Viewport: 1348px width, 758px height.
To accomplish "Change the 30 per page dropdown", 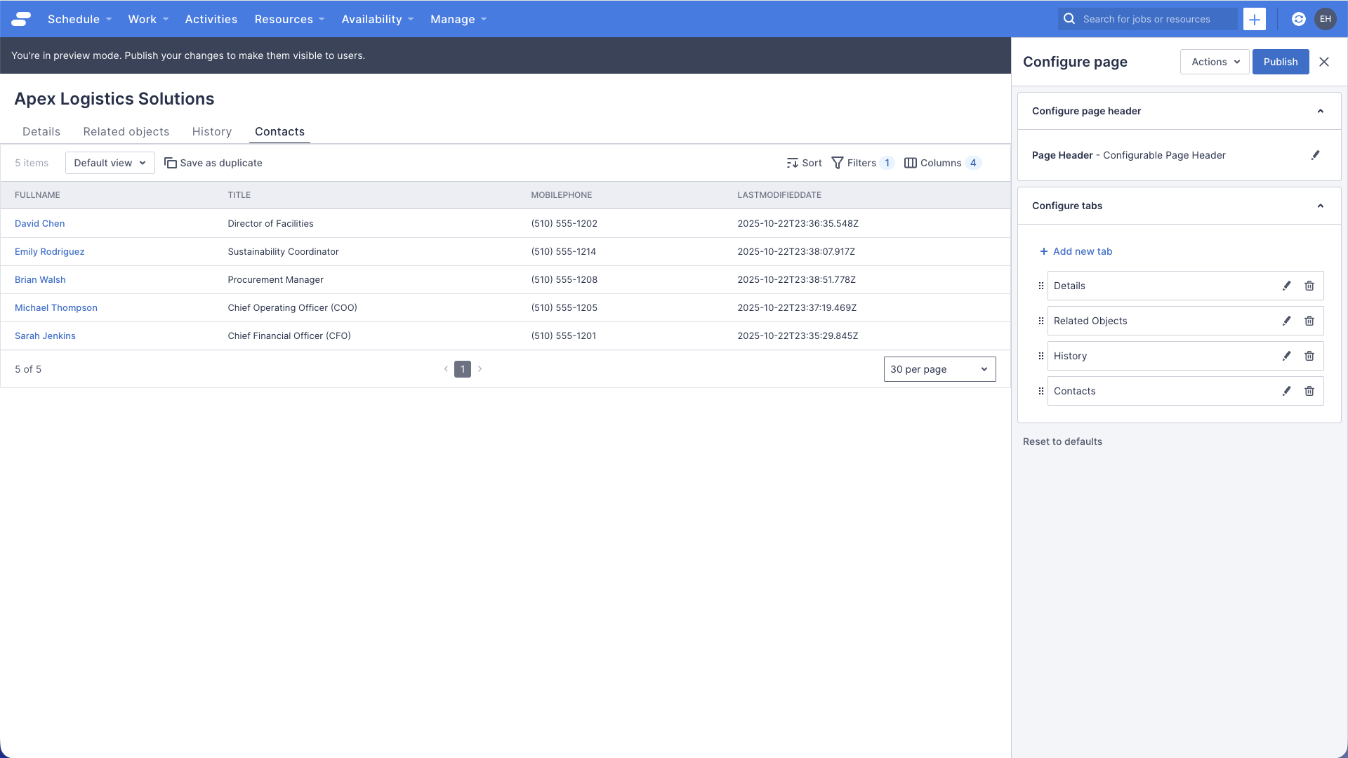I will pyautogui.click(x=939, y=368).
